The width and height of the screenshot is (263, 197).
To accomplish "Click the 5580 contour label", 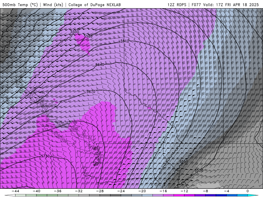I will coord(88,36).
